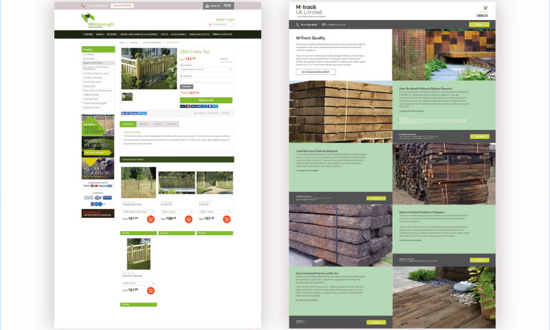
Task: Click the Become a Trade Member banner
Action: [x=98, y=125]
